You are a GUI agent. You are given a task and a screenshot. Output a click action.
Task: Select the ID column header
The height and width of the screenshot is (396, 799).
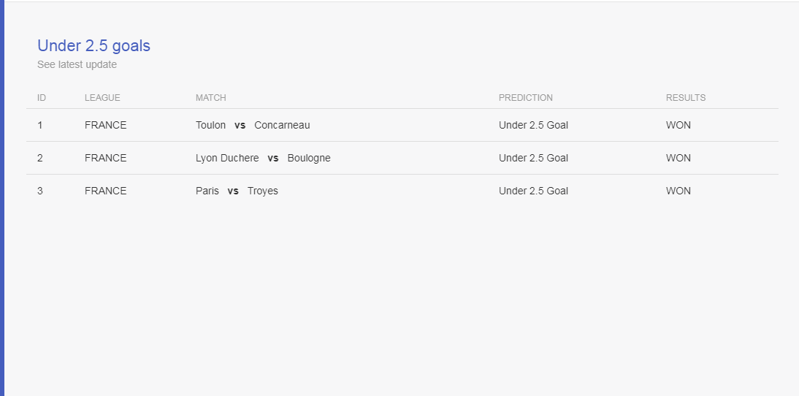coord(42,98)
